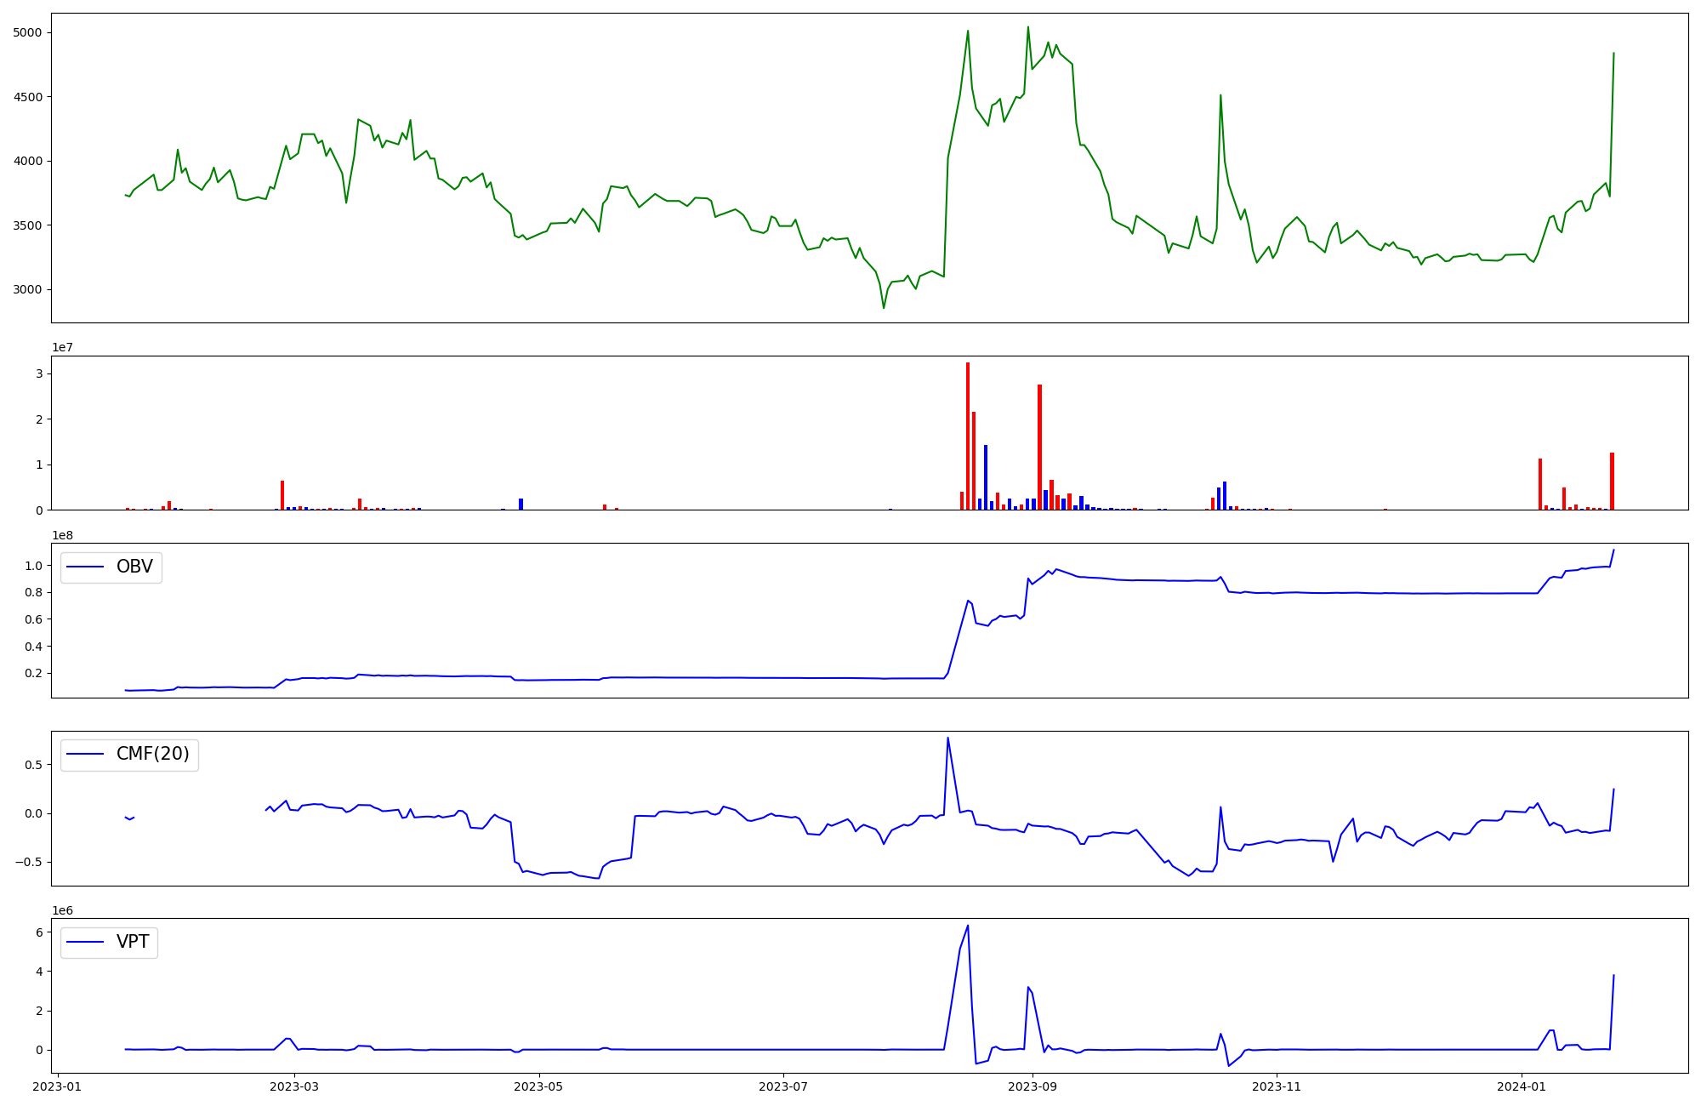The image size is (1701, 1106).
Task: Select the 2023-09 x-axis date label
Action: click(1033, 1086)
